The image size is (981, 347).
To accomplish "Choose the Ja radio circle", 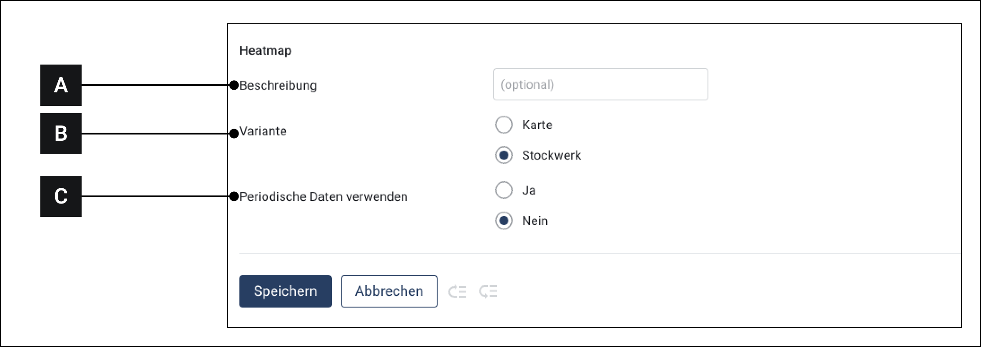I will pyautogui.click(x=504, y=190).
